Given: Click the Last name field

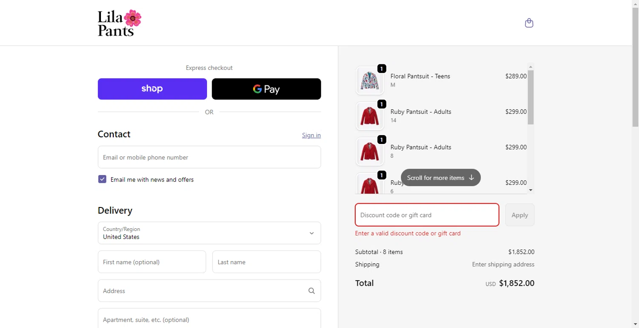Looking at the screenshot, I should click(267, 262).
